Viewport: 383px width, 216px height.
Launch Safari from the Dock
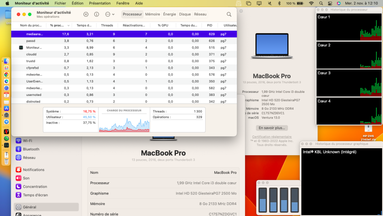coord(7,88)
